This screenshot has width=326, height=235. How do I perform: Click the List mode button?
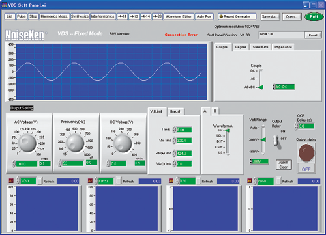pyautogui.click(x=10, y=16)
